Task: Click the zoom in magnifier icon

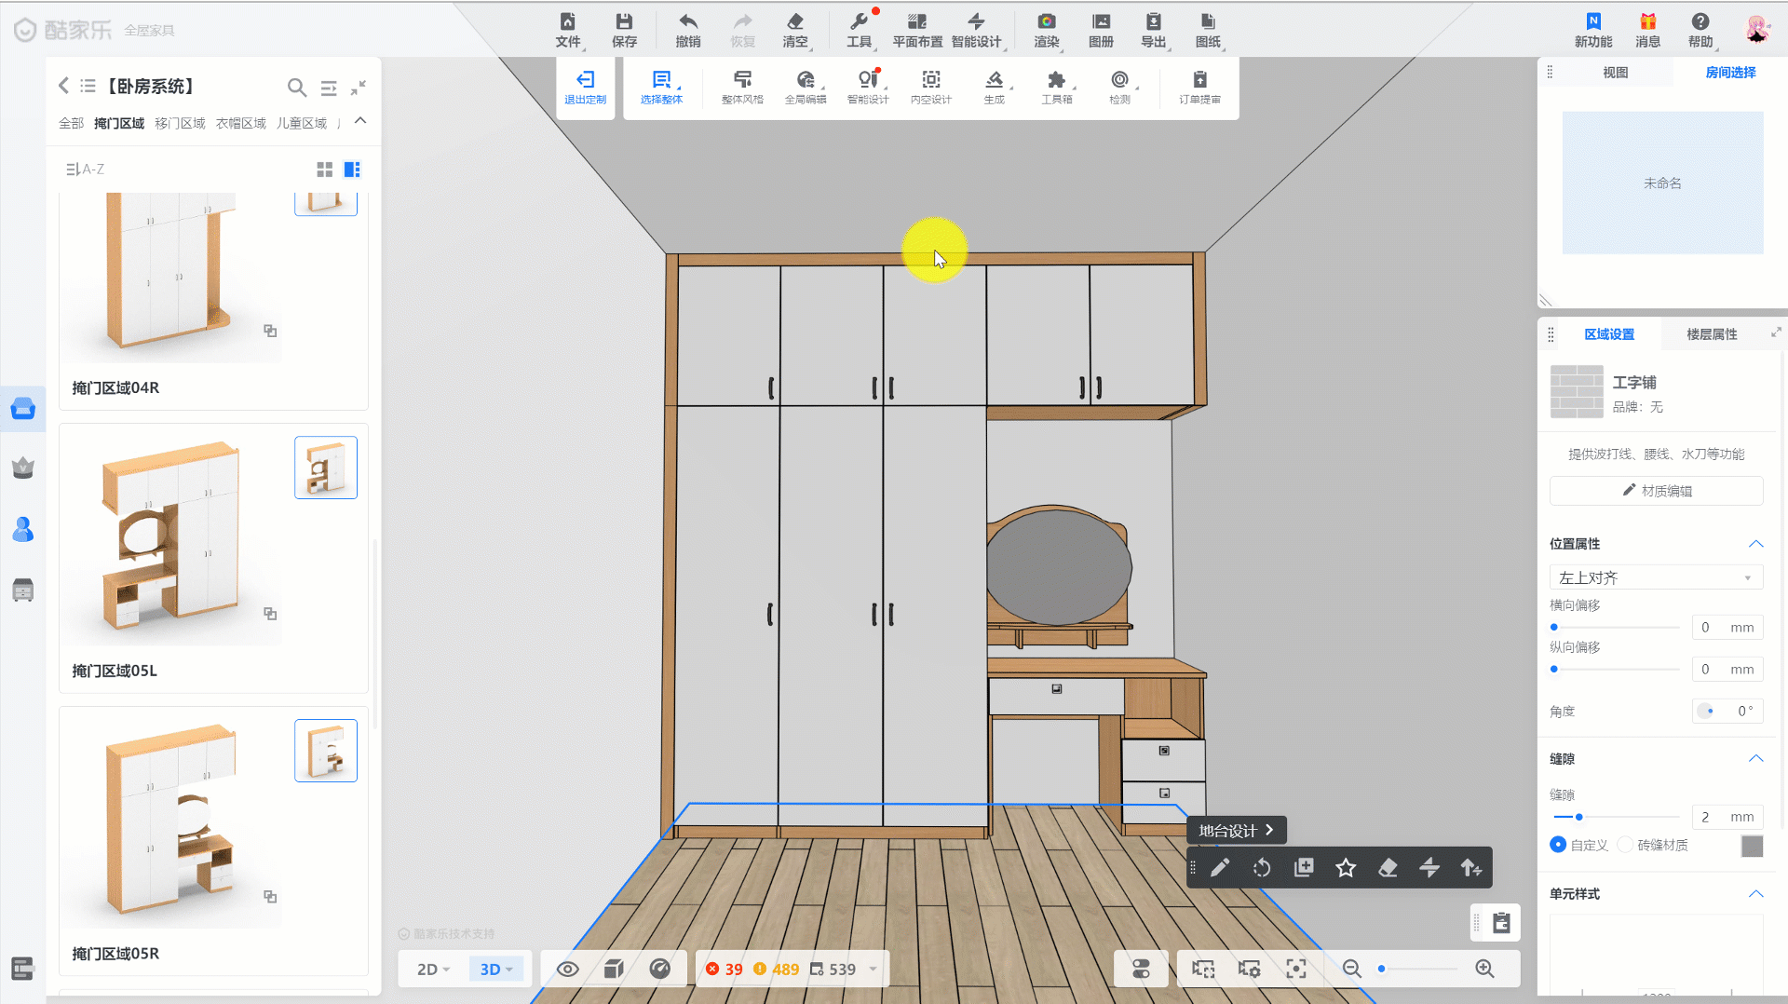Action: 1484,969
